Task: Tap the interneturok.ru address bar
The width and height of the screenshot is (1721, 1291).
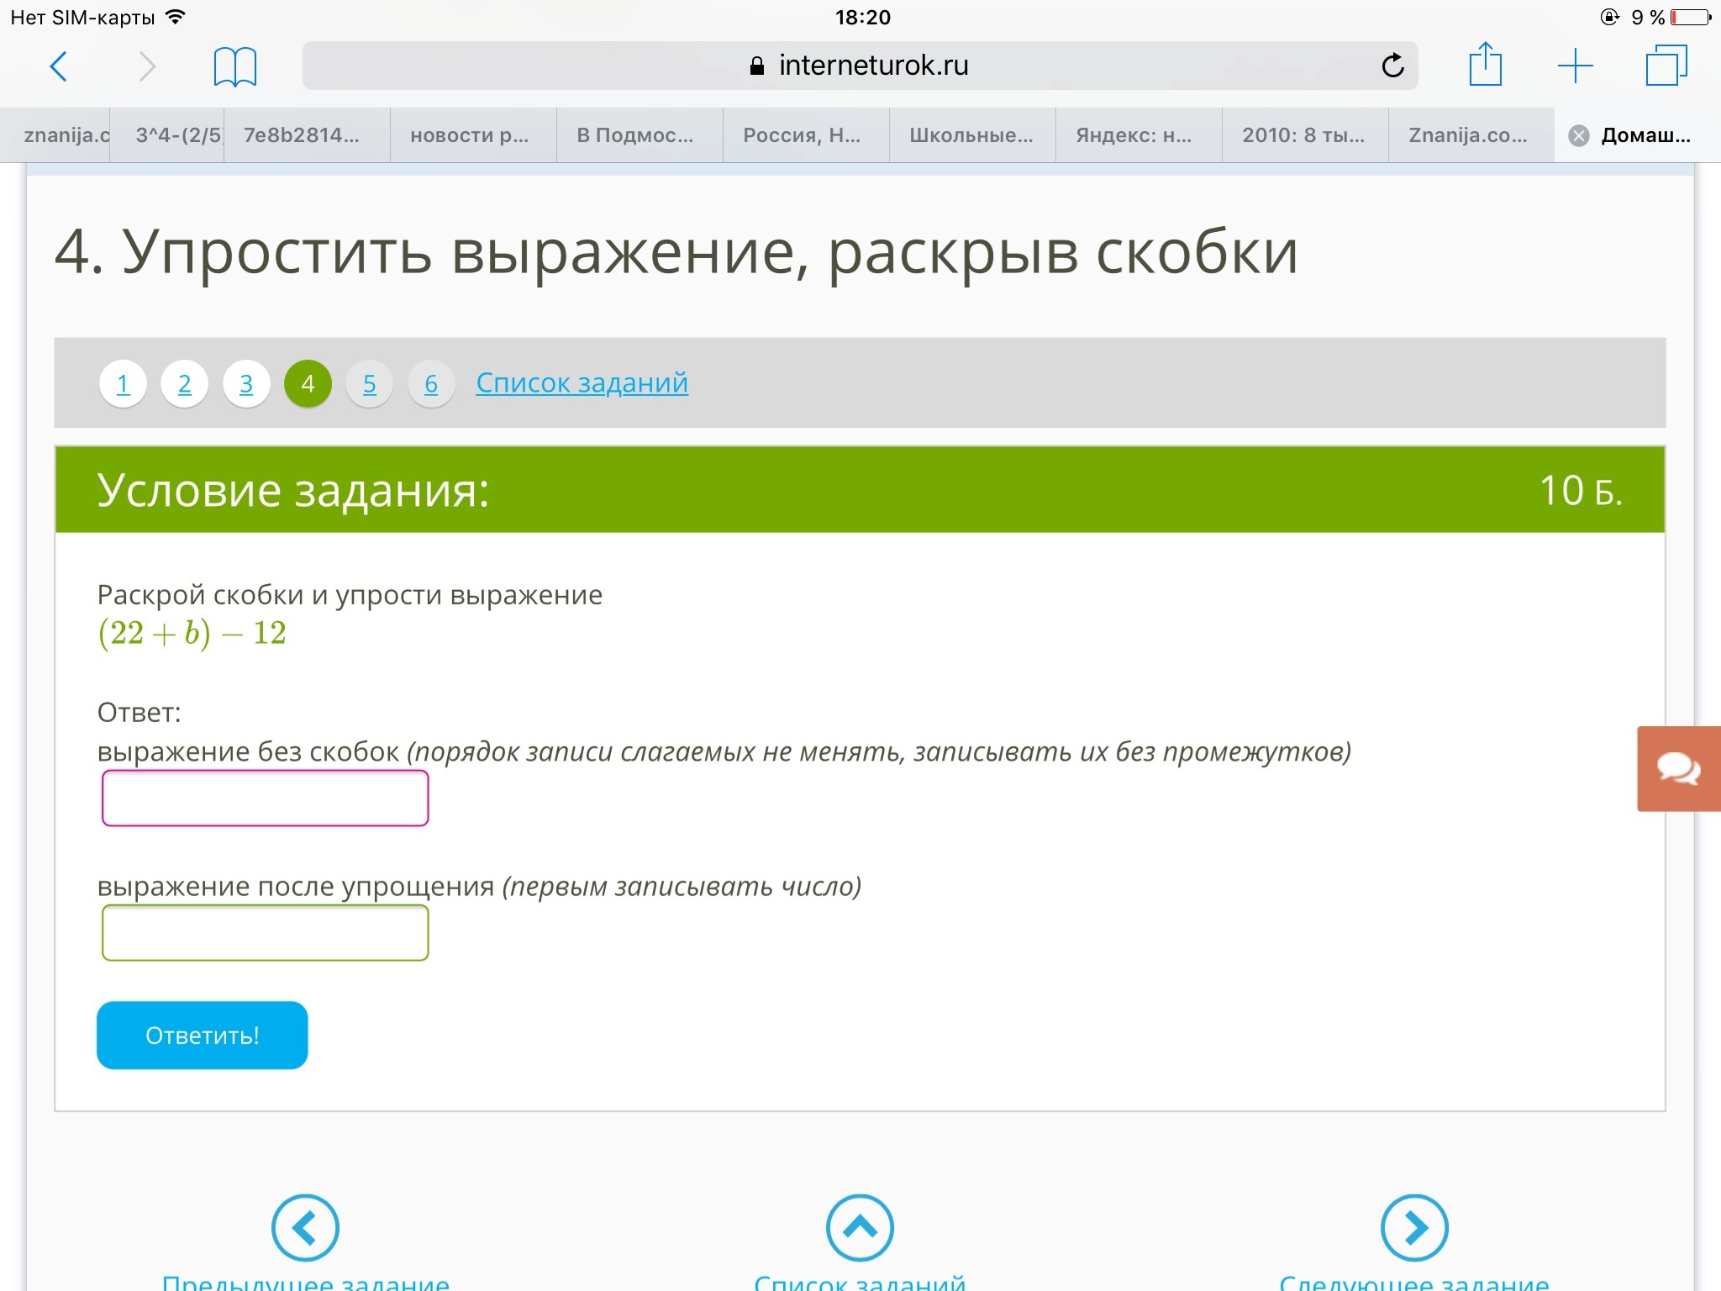Action: (x=859, y=66)
